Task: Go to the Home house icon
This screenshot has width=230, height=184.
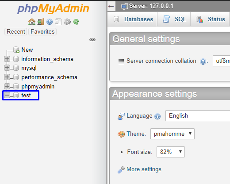Action: (x=32, y=22)
